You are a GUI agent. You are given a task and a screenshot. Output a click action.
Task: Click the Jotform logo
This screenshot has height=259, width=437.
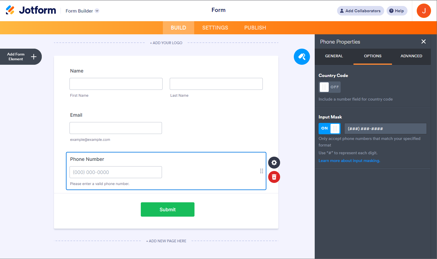(x=31, y=10)
